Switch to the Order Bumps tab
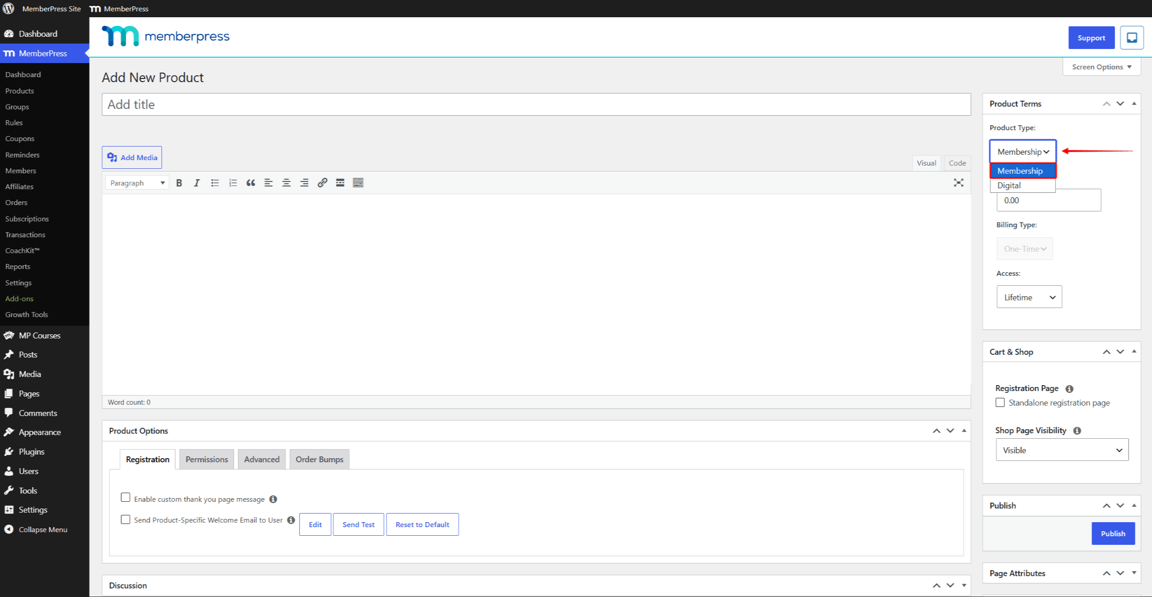The image size is (1152, 597). click(320, 460)
